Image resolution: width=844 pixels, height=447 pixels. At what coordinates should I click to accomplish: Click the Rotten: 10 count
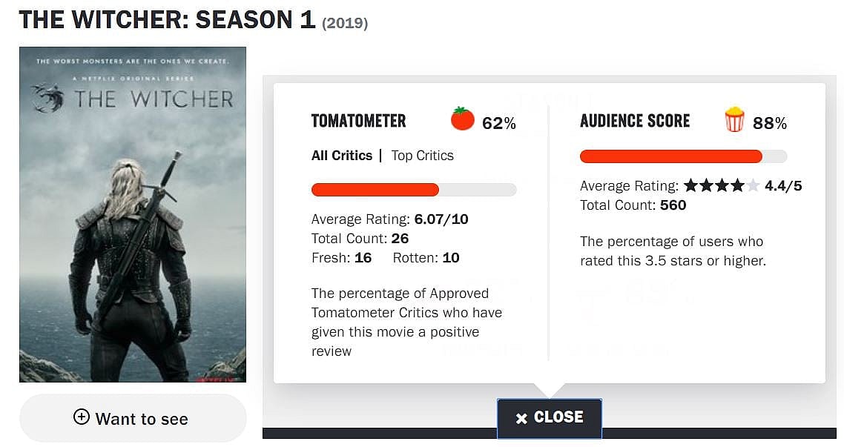426,258
